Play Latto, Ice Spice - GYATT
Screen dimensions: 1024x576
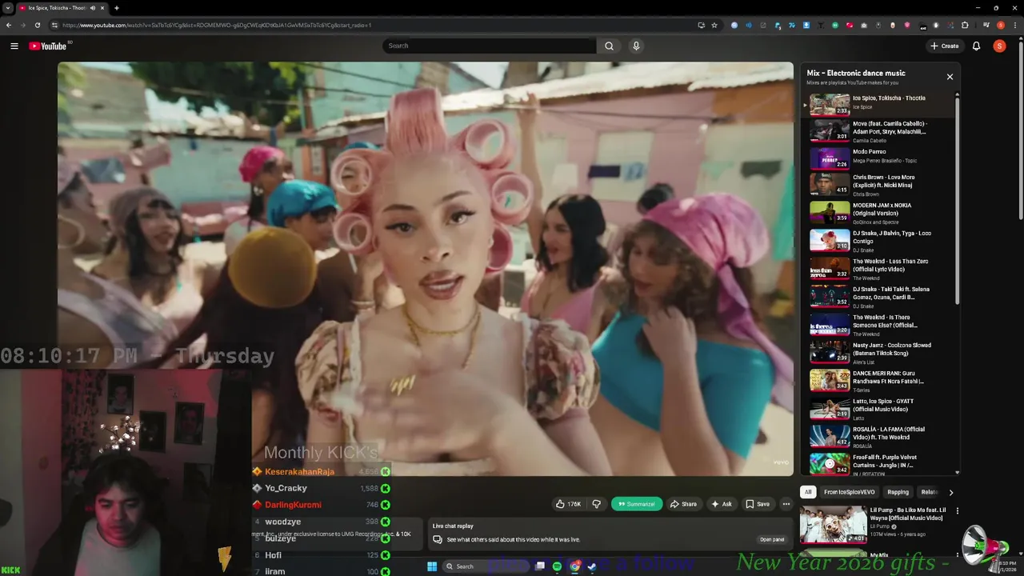click(878, 409)
